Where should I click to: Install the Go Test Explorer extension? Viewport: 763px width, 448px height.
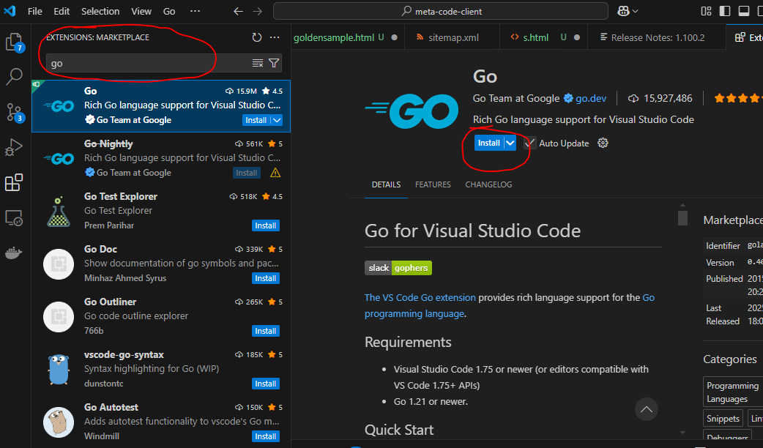pos(266,225)
